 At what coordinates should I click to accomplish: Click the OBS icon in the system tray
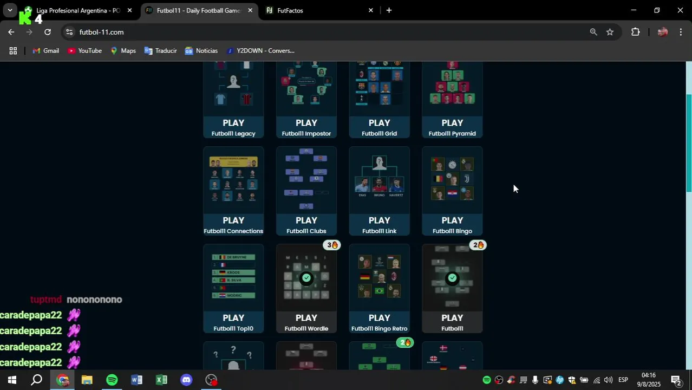(x=499, y=380)
